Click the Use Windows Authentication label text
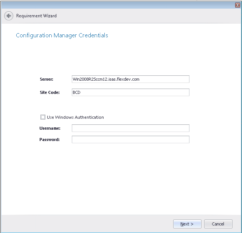Viewport: 242px width, 233px height. (x=75, y=117)
